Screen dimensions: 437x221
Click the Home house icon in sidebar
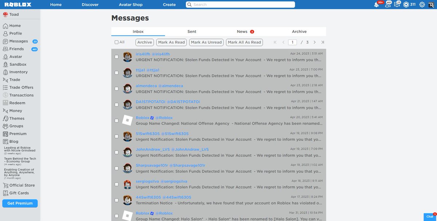(x=5, y=26)
